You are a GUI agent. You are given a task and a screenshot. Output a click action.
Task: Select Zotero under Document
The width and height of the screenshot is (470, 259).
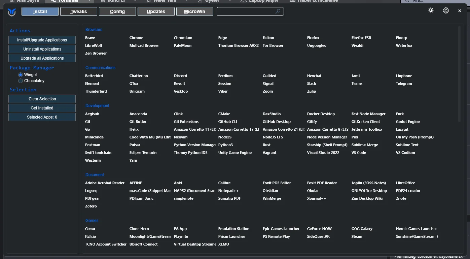tap(91, 206)
